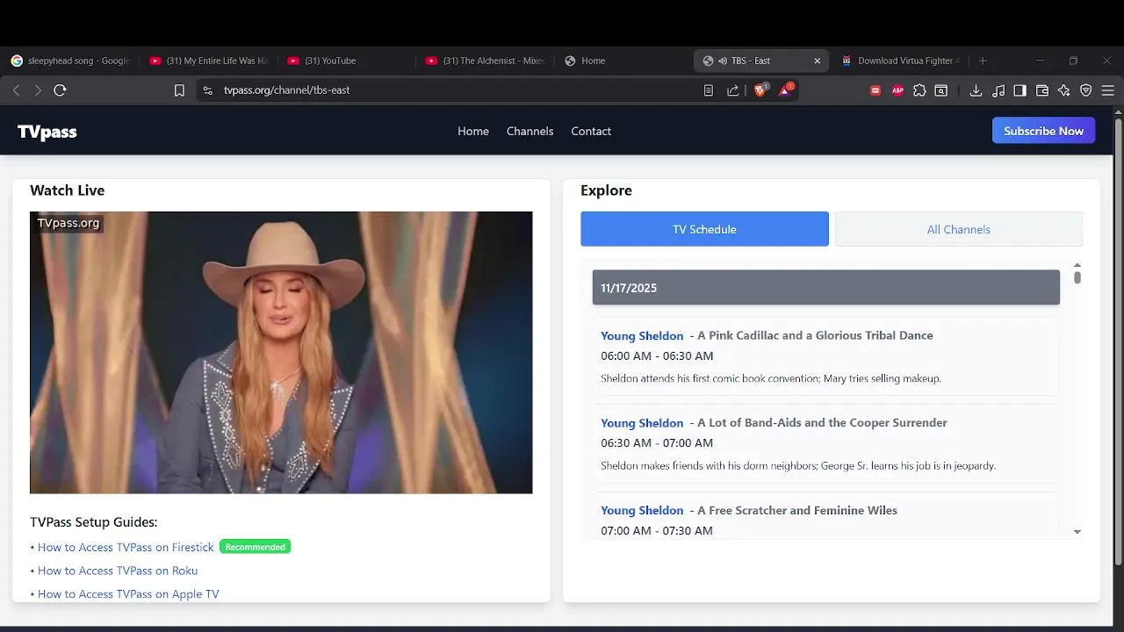Open How to Access TVPass on Firestick

click(126, 547)
